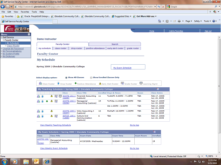The height and width of the screenshot is (165, 221).
Task: Select Show Enrolled Classes Only radio button
Action: [91, 78]
